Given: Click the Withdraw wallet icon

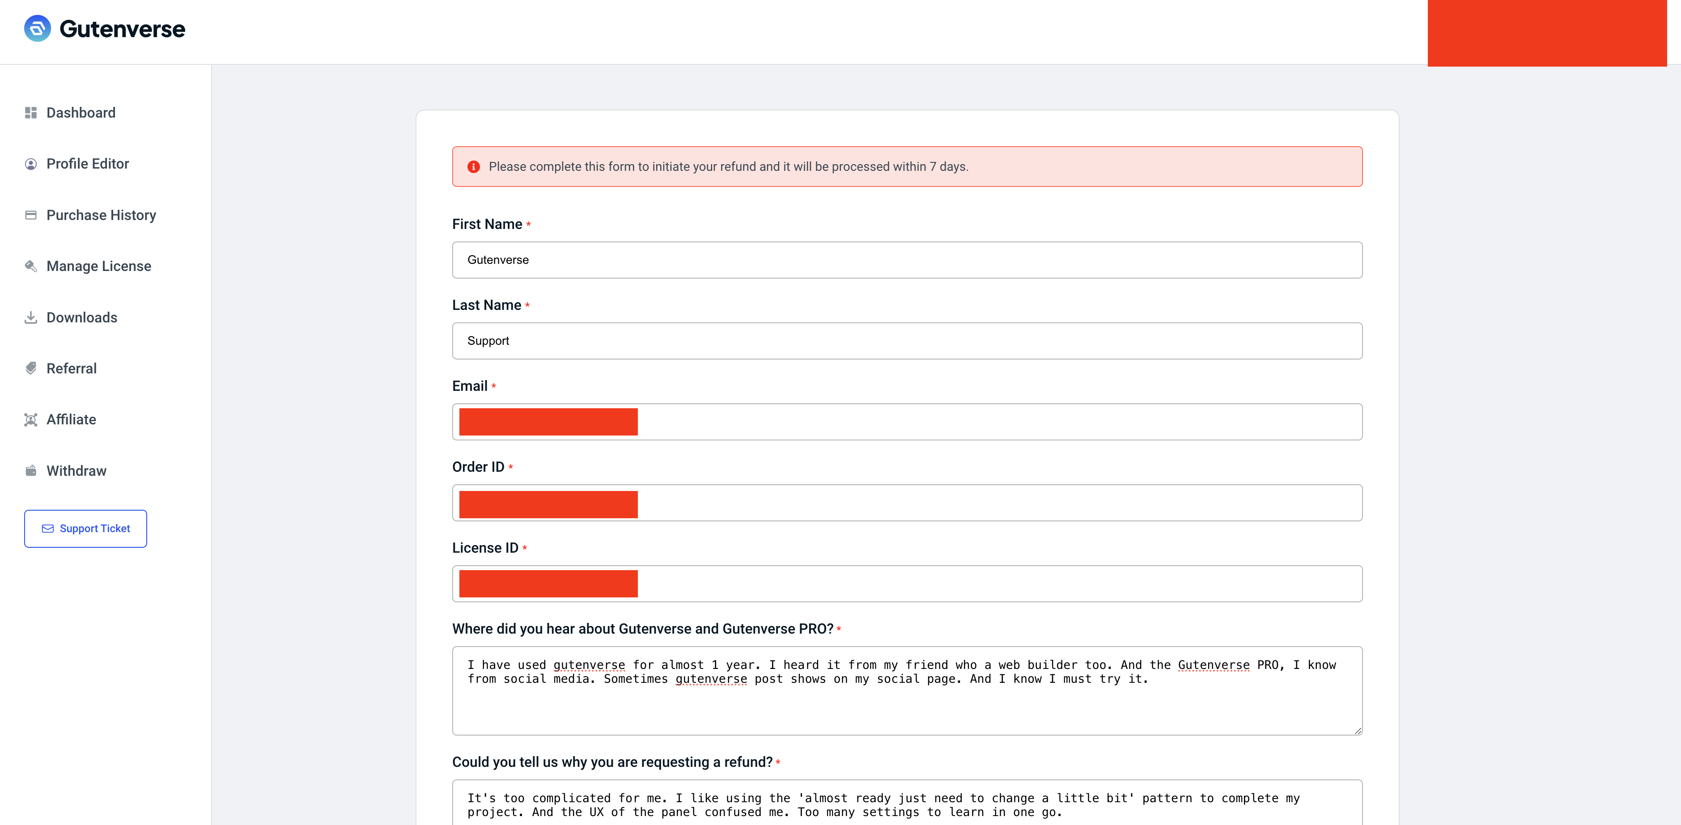Looking at the screenshot, I should [31, 471].
